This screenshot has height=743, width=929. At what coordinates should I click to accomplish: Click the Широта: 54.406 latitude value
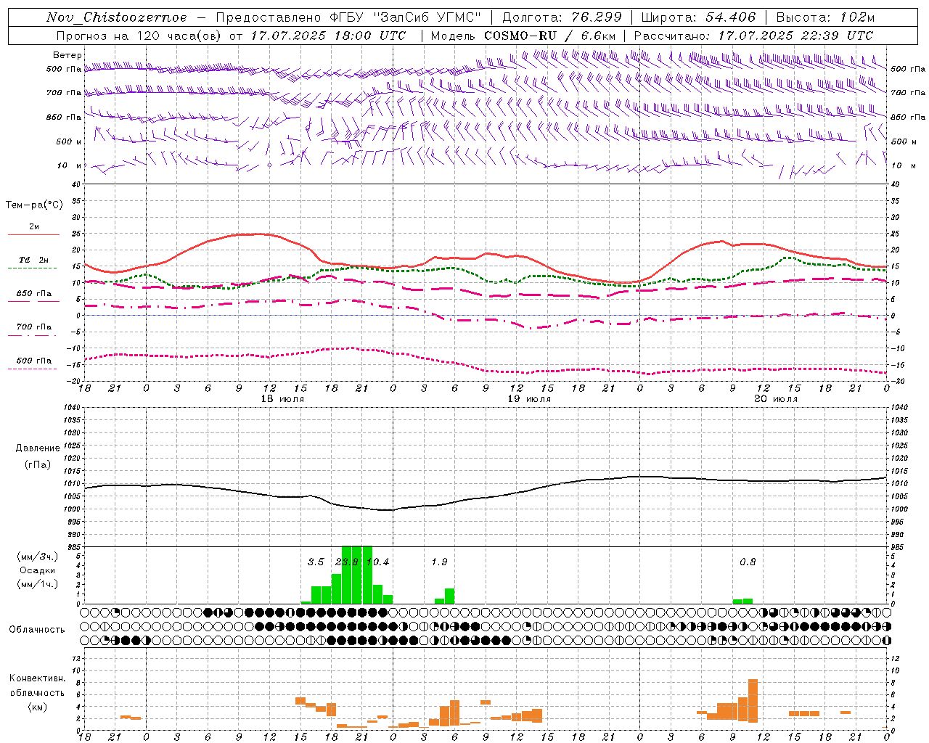(x=698, y=17)
